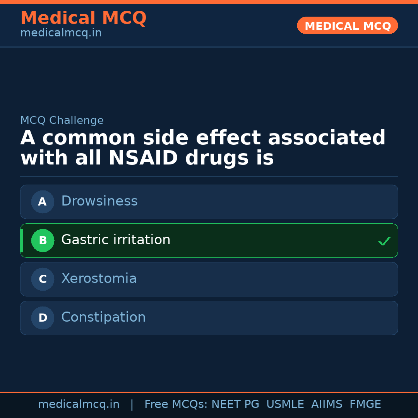Click the green checkmark on option B

pyautogui.click(x=384, y=241)
